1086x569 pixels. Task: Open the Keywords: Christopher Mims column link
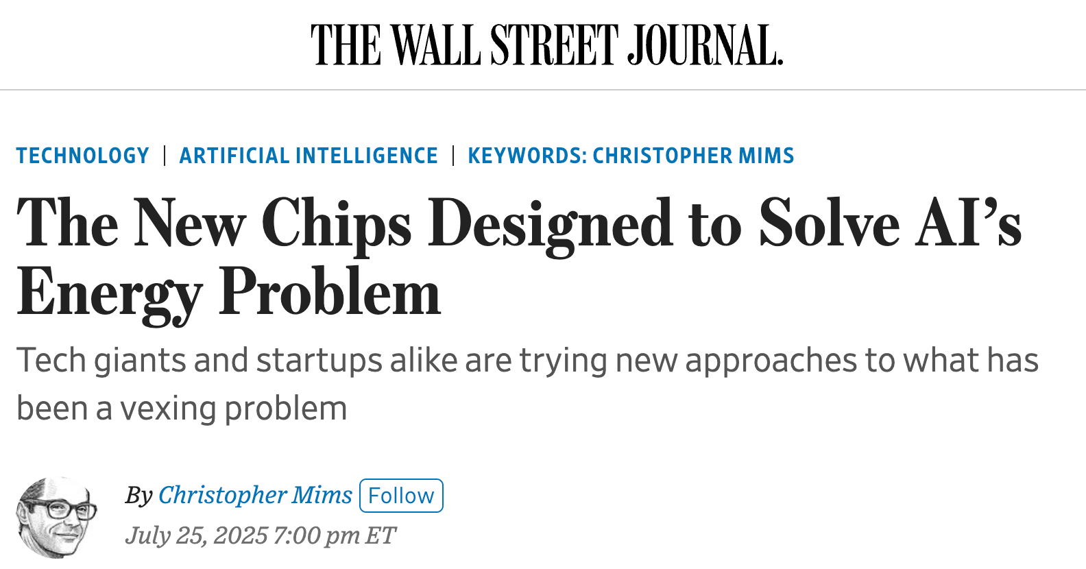631,156
